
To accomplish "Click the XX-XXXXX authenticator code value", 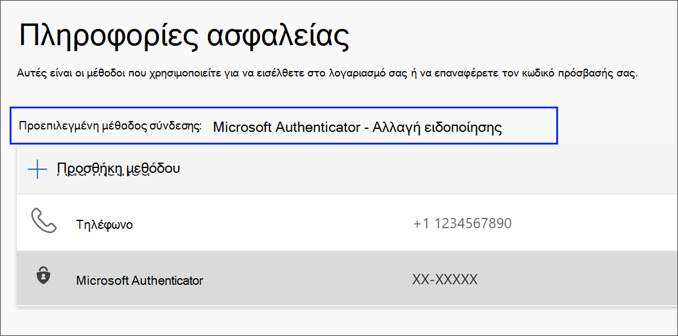I will tap(445, 279).
